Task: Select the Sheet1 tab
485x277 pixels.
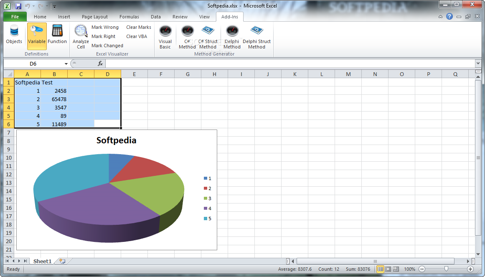Action: tap(42, 261)
